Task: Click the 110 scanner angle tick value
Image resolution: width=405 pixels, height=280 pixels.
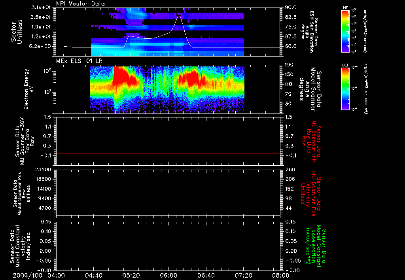Action: [x=289, y=84]
